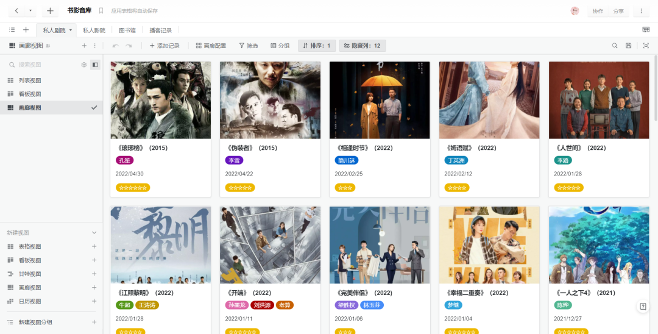The height and width of the screenshot is (334, 658).
Task: Open the top-right more options menu
Action: click(641, 12)
